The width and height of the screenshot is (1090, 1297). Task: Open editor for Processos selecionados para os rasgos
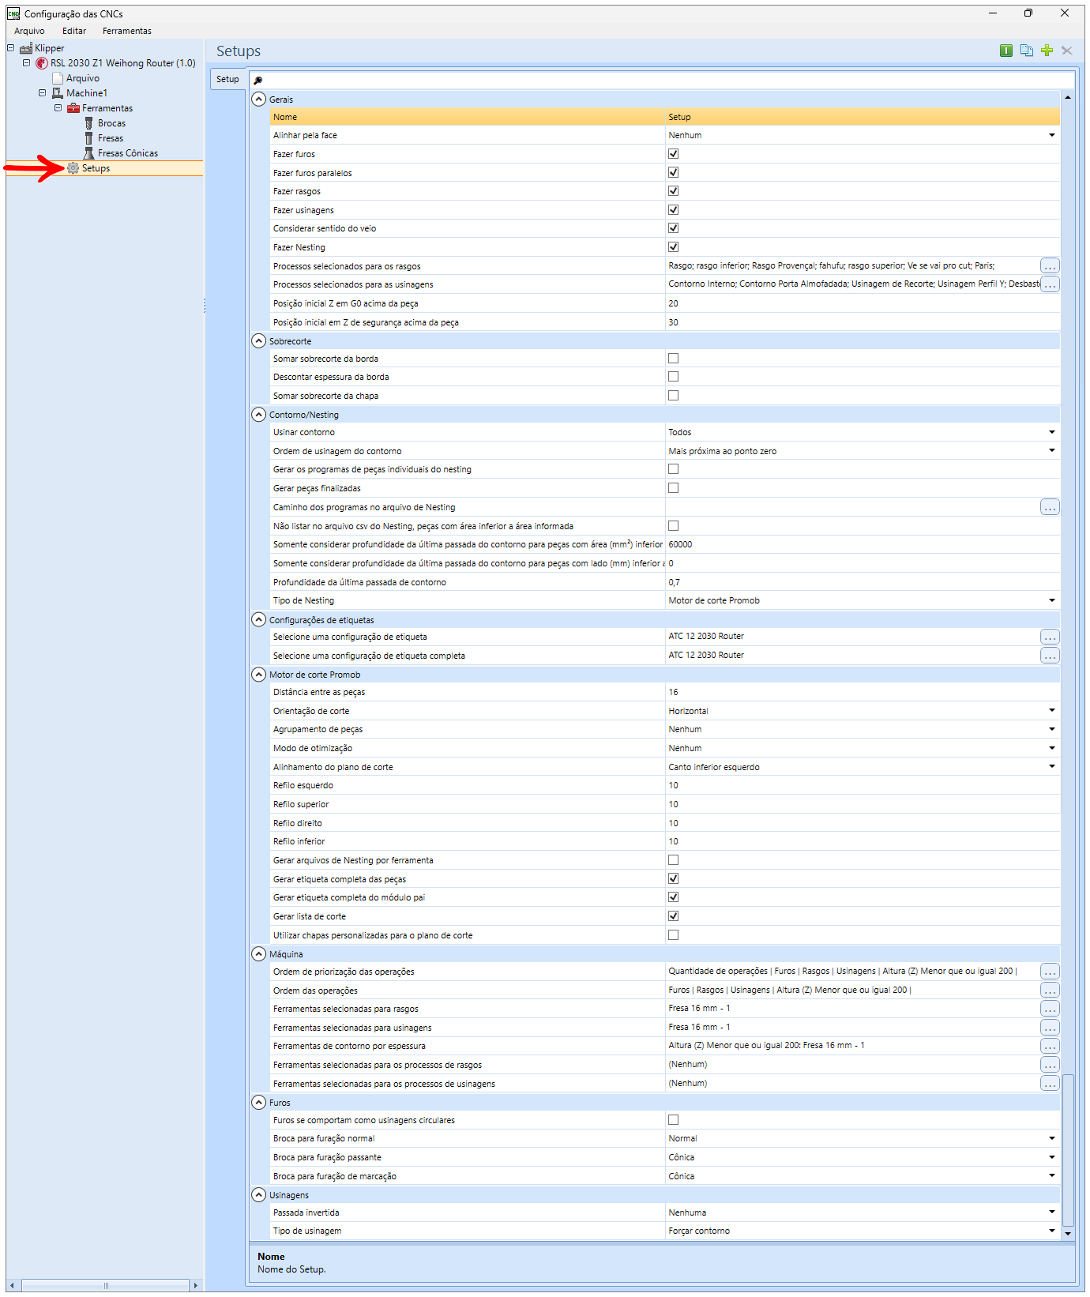click(x=1049, y=266)
